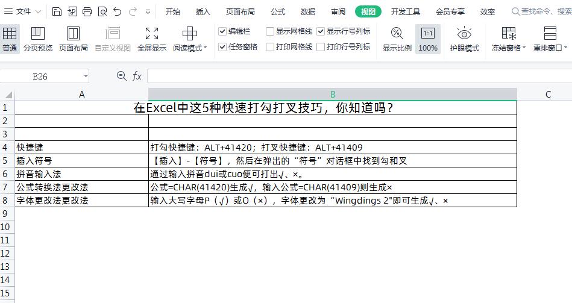The height and width of the screenshot is (303, 572).
Task: Click the Save icon in quick toolbar
Action: [57, 11]
